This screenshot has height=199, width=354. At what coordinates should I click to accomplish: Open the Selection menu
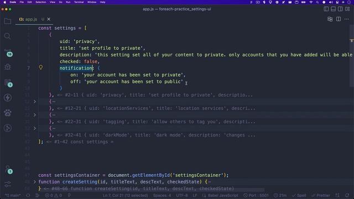coord(41,2)
